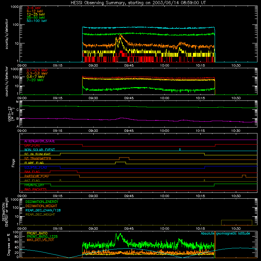Viewport: 261px width, 261px height.
Task: Select the NON_SOLAR_EVENT flag label
Action: 39,150
